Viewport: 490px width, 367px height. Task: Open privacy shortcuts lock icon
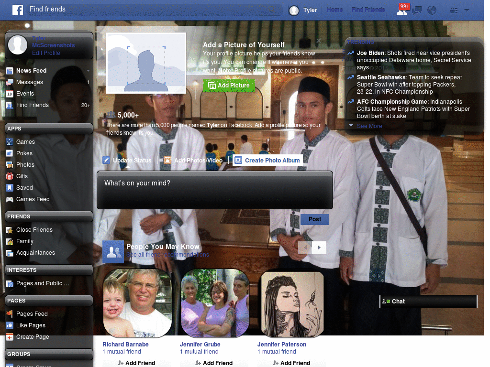coord(454,11)
